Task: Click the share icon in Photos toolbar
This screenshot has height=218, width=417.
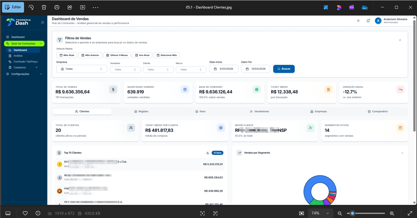Action: [70, 7]
